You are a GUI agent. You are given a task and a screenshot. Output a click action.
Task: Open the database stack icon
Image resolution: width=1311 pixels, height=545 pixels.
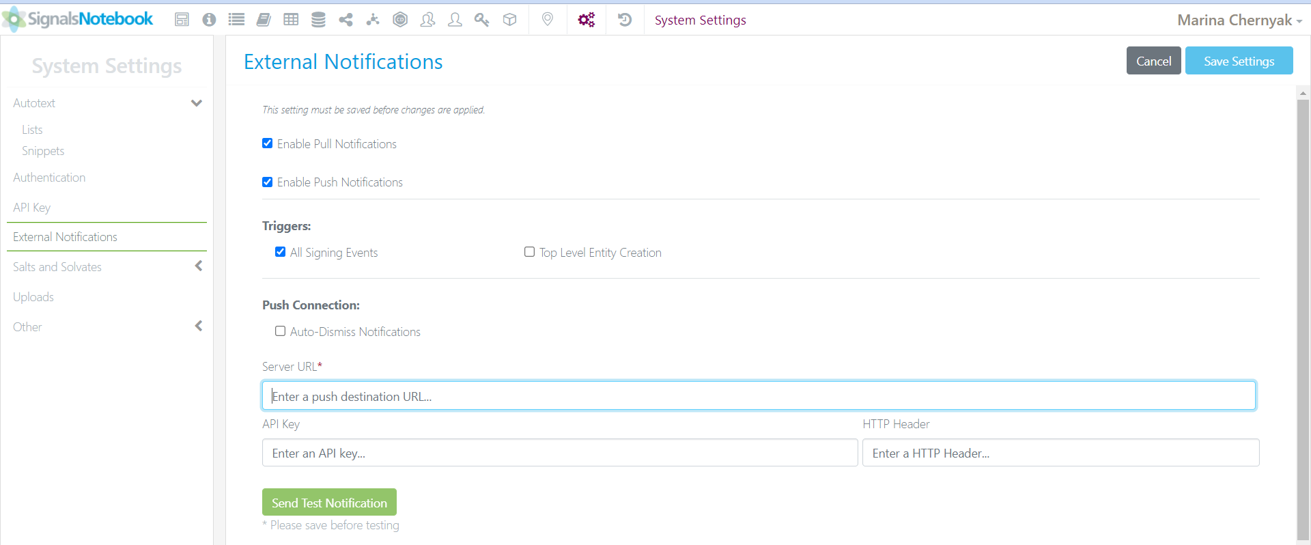(318, 20)
